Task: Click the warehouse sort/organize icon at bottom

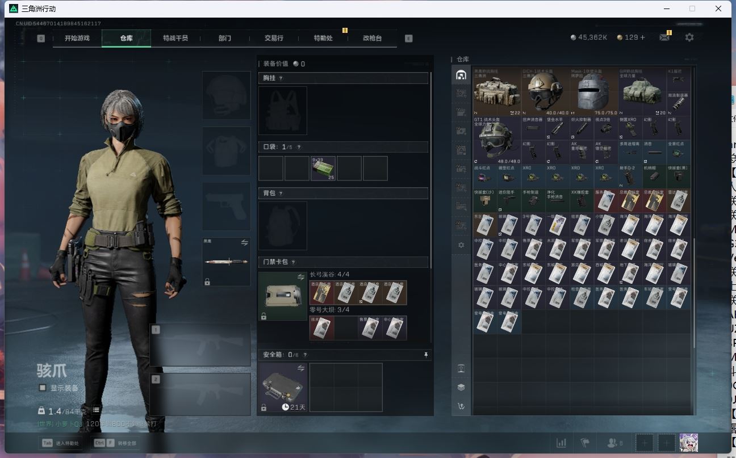Action: (x=461, y=406)
